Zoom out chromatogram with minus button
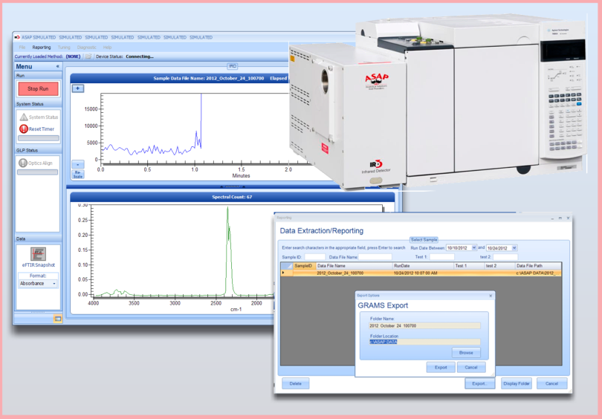The width and height of the screenshot is (602, 419). point(78,165)
